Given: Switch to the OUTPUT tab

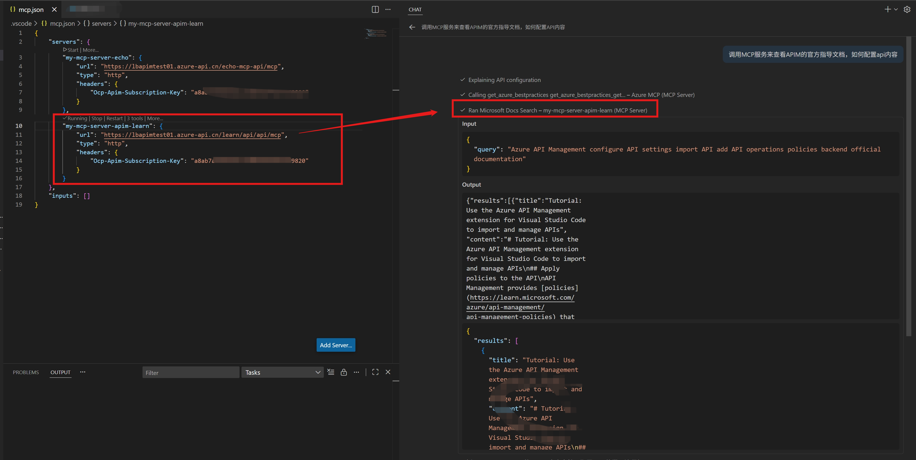Looking at the screenshot, I should [60, 372].
